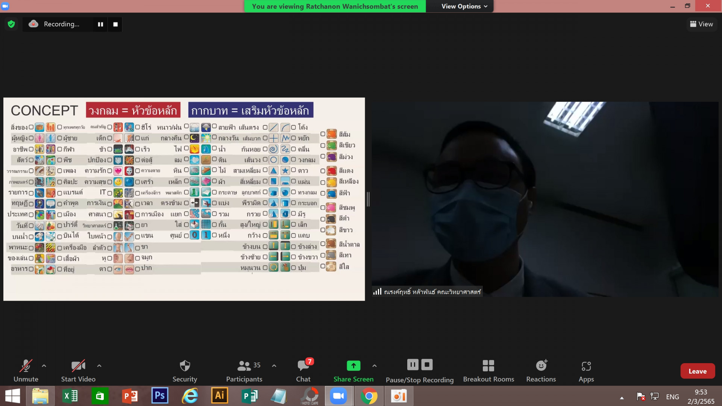Unmute the microphone
Image resolution: width=722 pixels, height=406 pixels.
[x=26, y=370]
